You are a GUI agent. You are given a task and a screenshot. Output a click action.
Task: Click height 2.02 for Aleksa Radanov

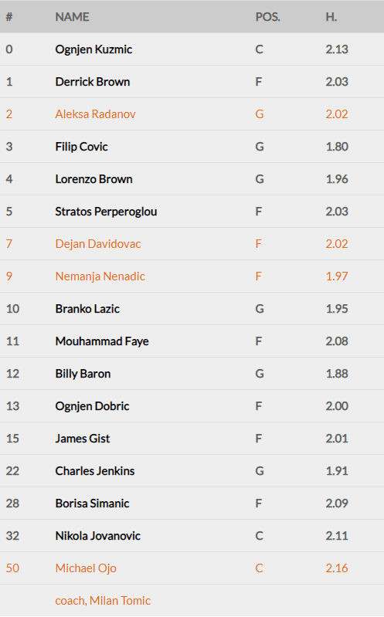tap(337, 114)
